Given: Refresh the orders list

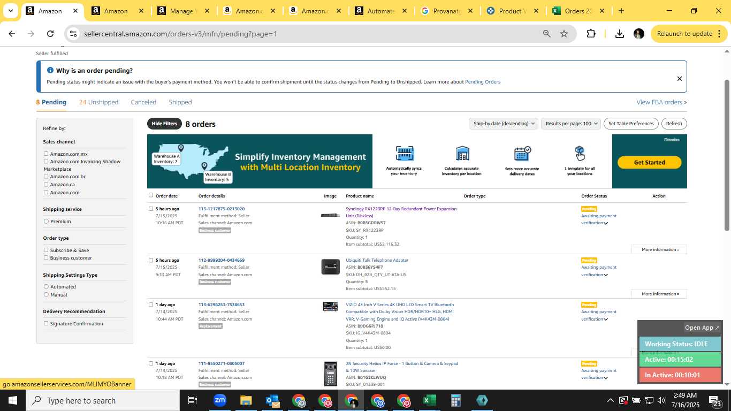Looking at the screenshot, I should 674,124.
